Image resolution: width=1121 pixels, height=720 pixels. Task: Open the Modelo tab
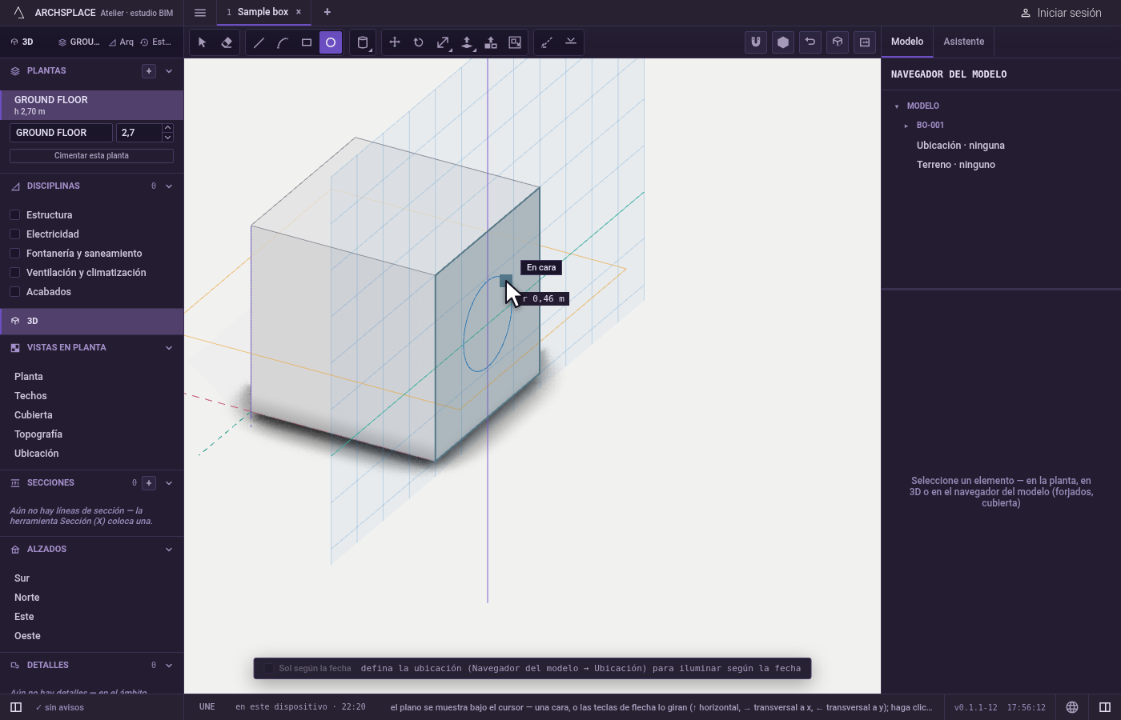point(907,42)
